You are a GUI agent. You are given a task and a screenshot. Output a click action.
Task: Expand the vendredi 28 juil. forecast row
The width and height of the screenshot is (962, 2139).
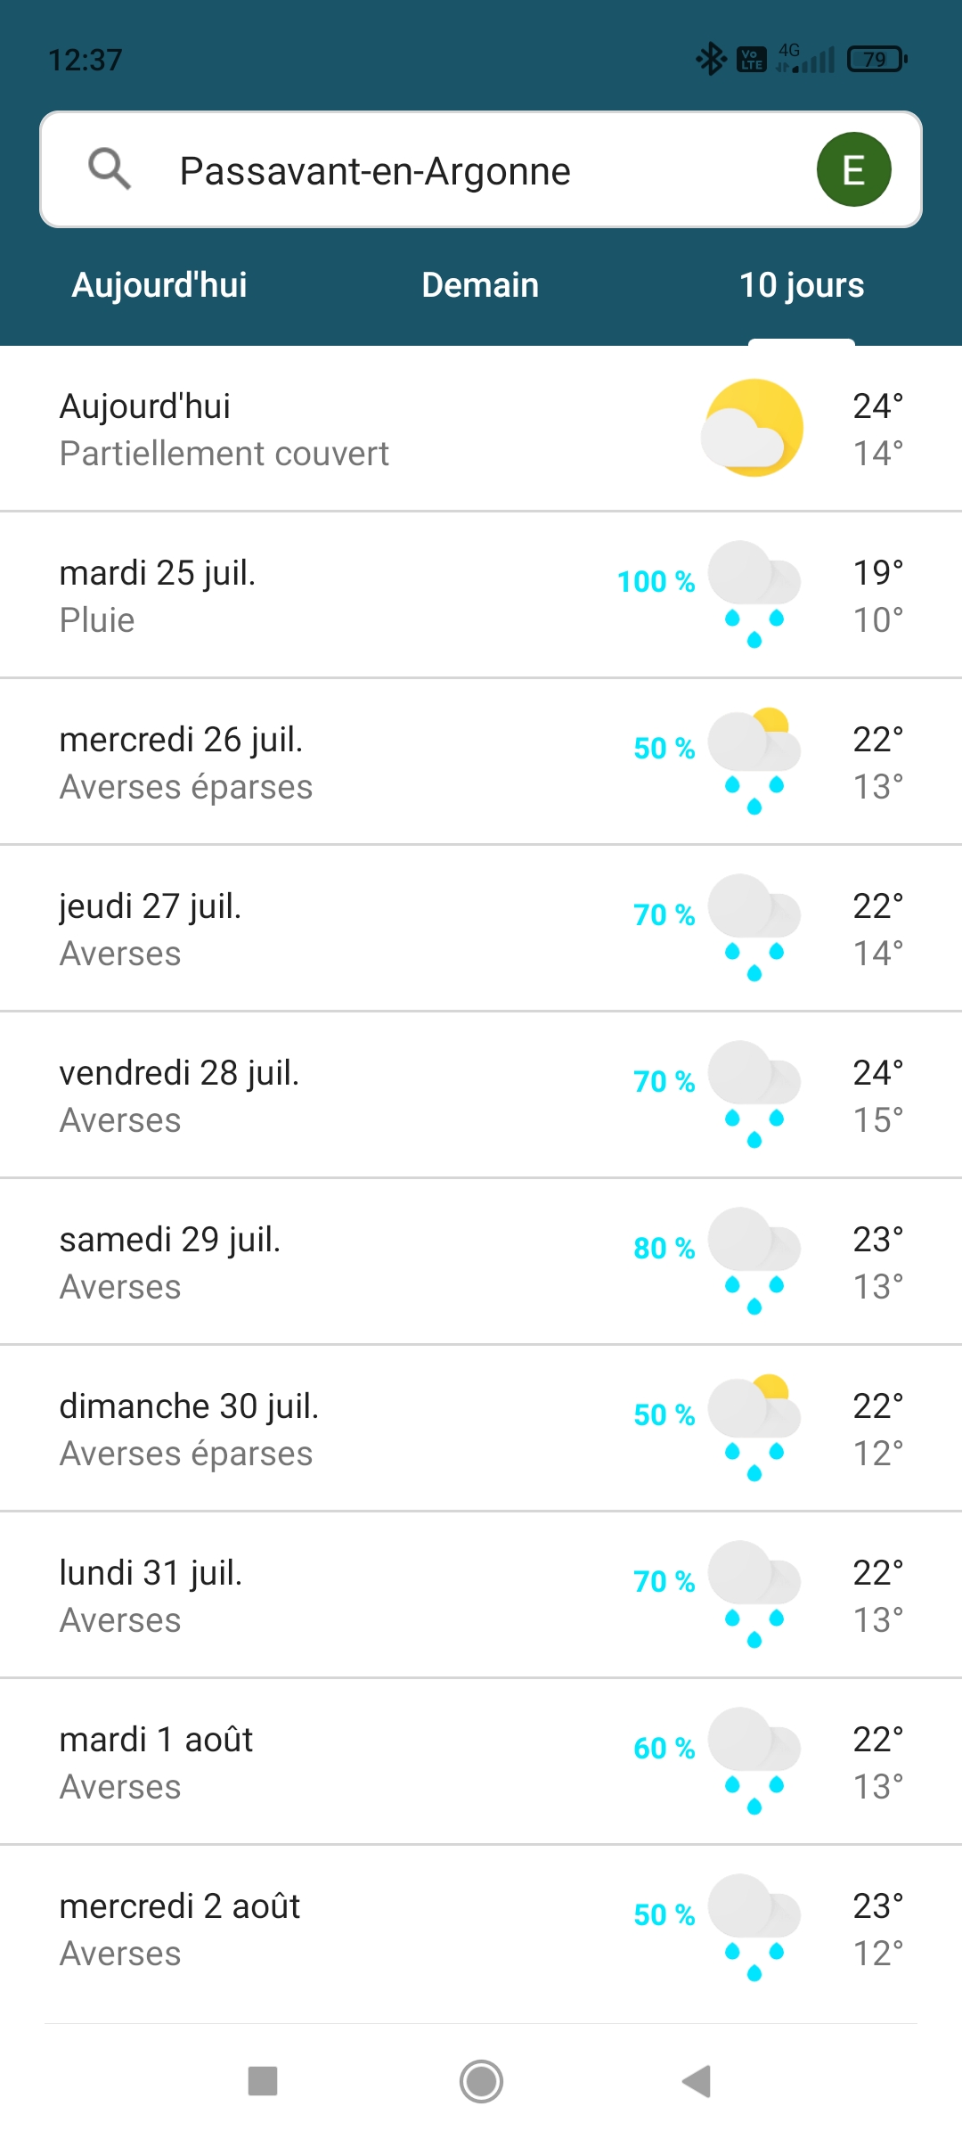[356, 1095]
